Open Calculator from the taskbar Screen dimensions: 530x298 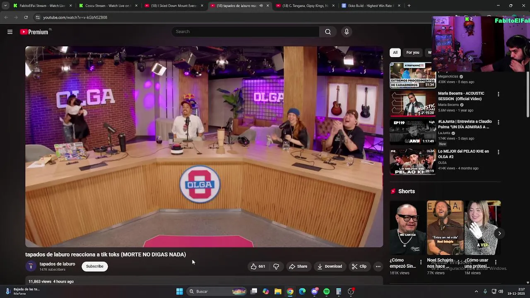click(339, 291)
